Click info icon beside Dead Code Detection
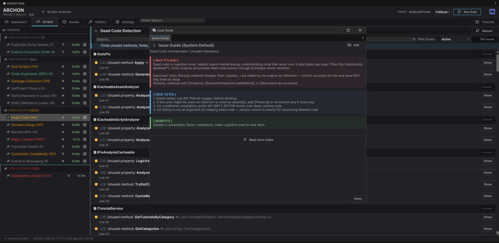The height and width of the screenshot is (243, 499). (x=96, y=31)
